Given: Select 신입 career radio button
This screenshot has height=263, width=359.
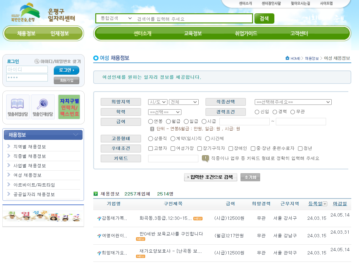Looking at the screenshot, I should click(x=257, y=112).
